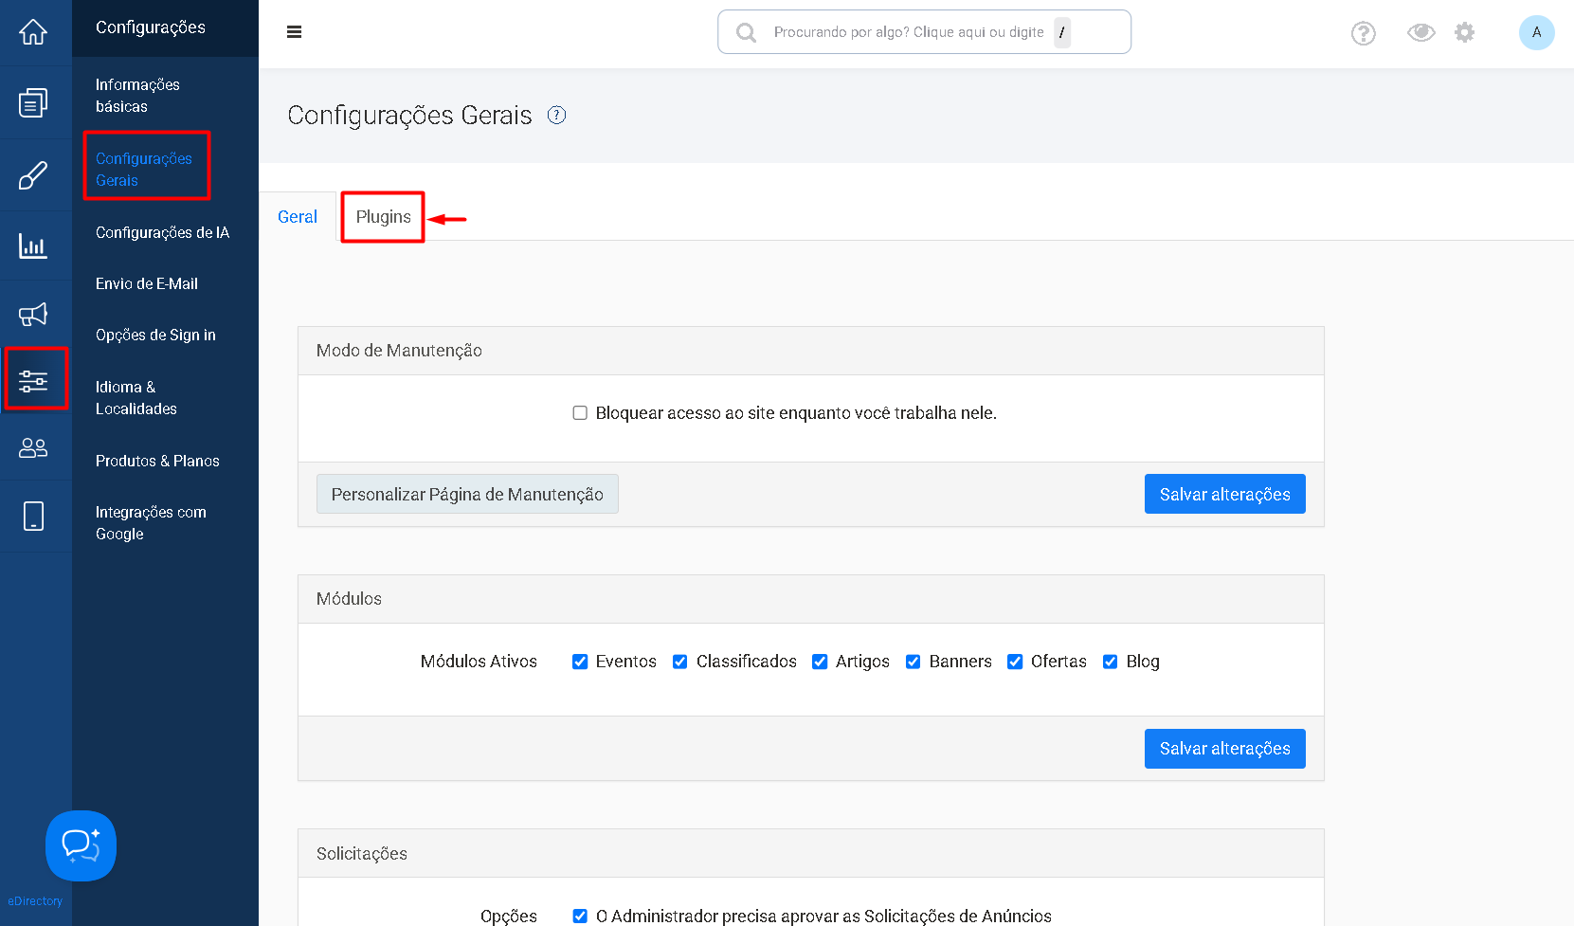1574x926 pixels.
Task: Click the eye preview icon
Action: pyautogui.click(x=1420, y=32)
